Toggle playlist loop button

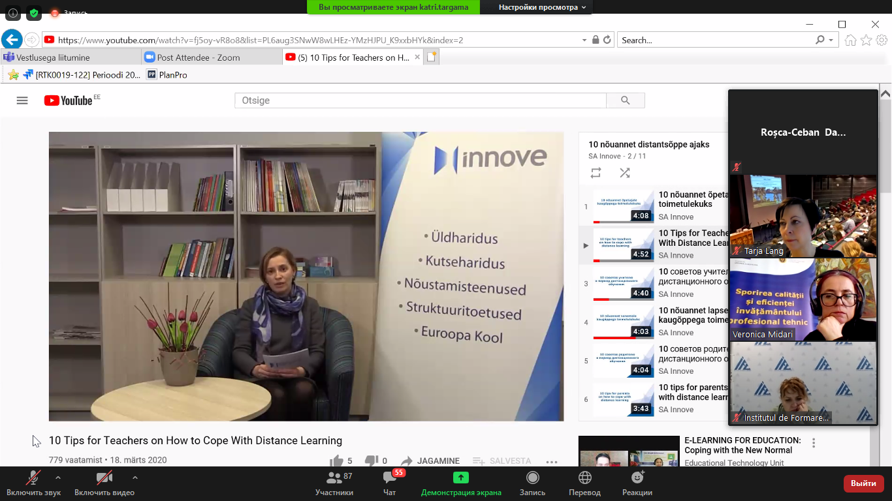(596, 173)
